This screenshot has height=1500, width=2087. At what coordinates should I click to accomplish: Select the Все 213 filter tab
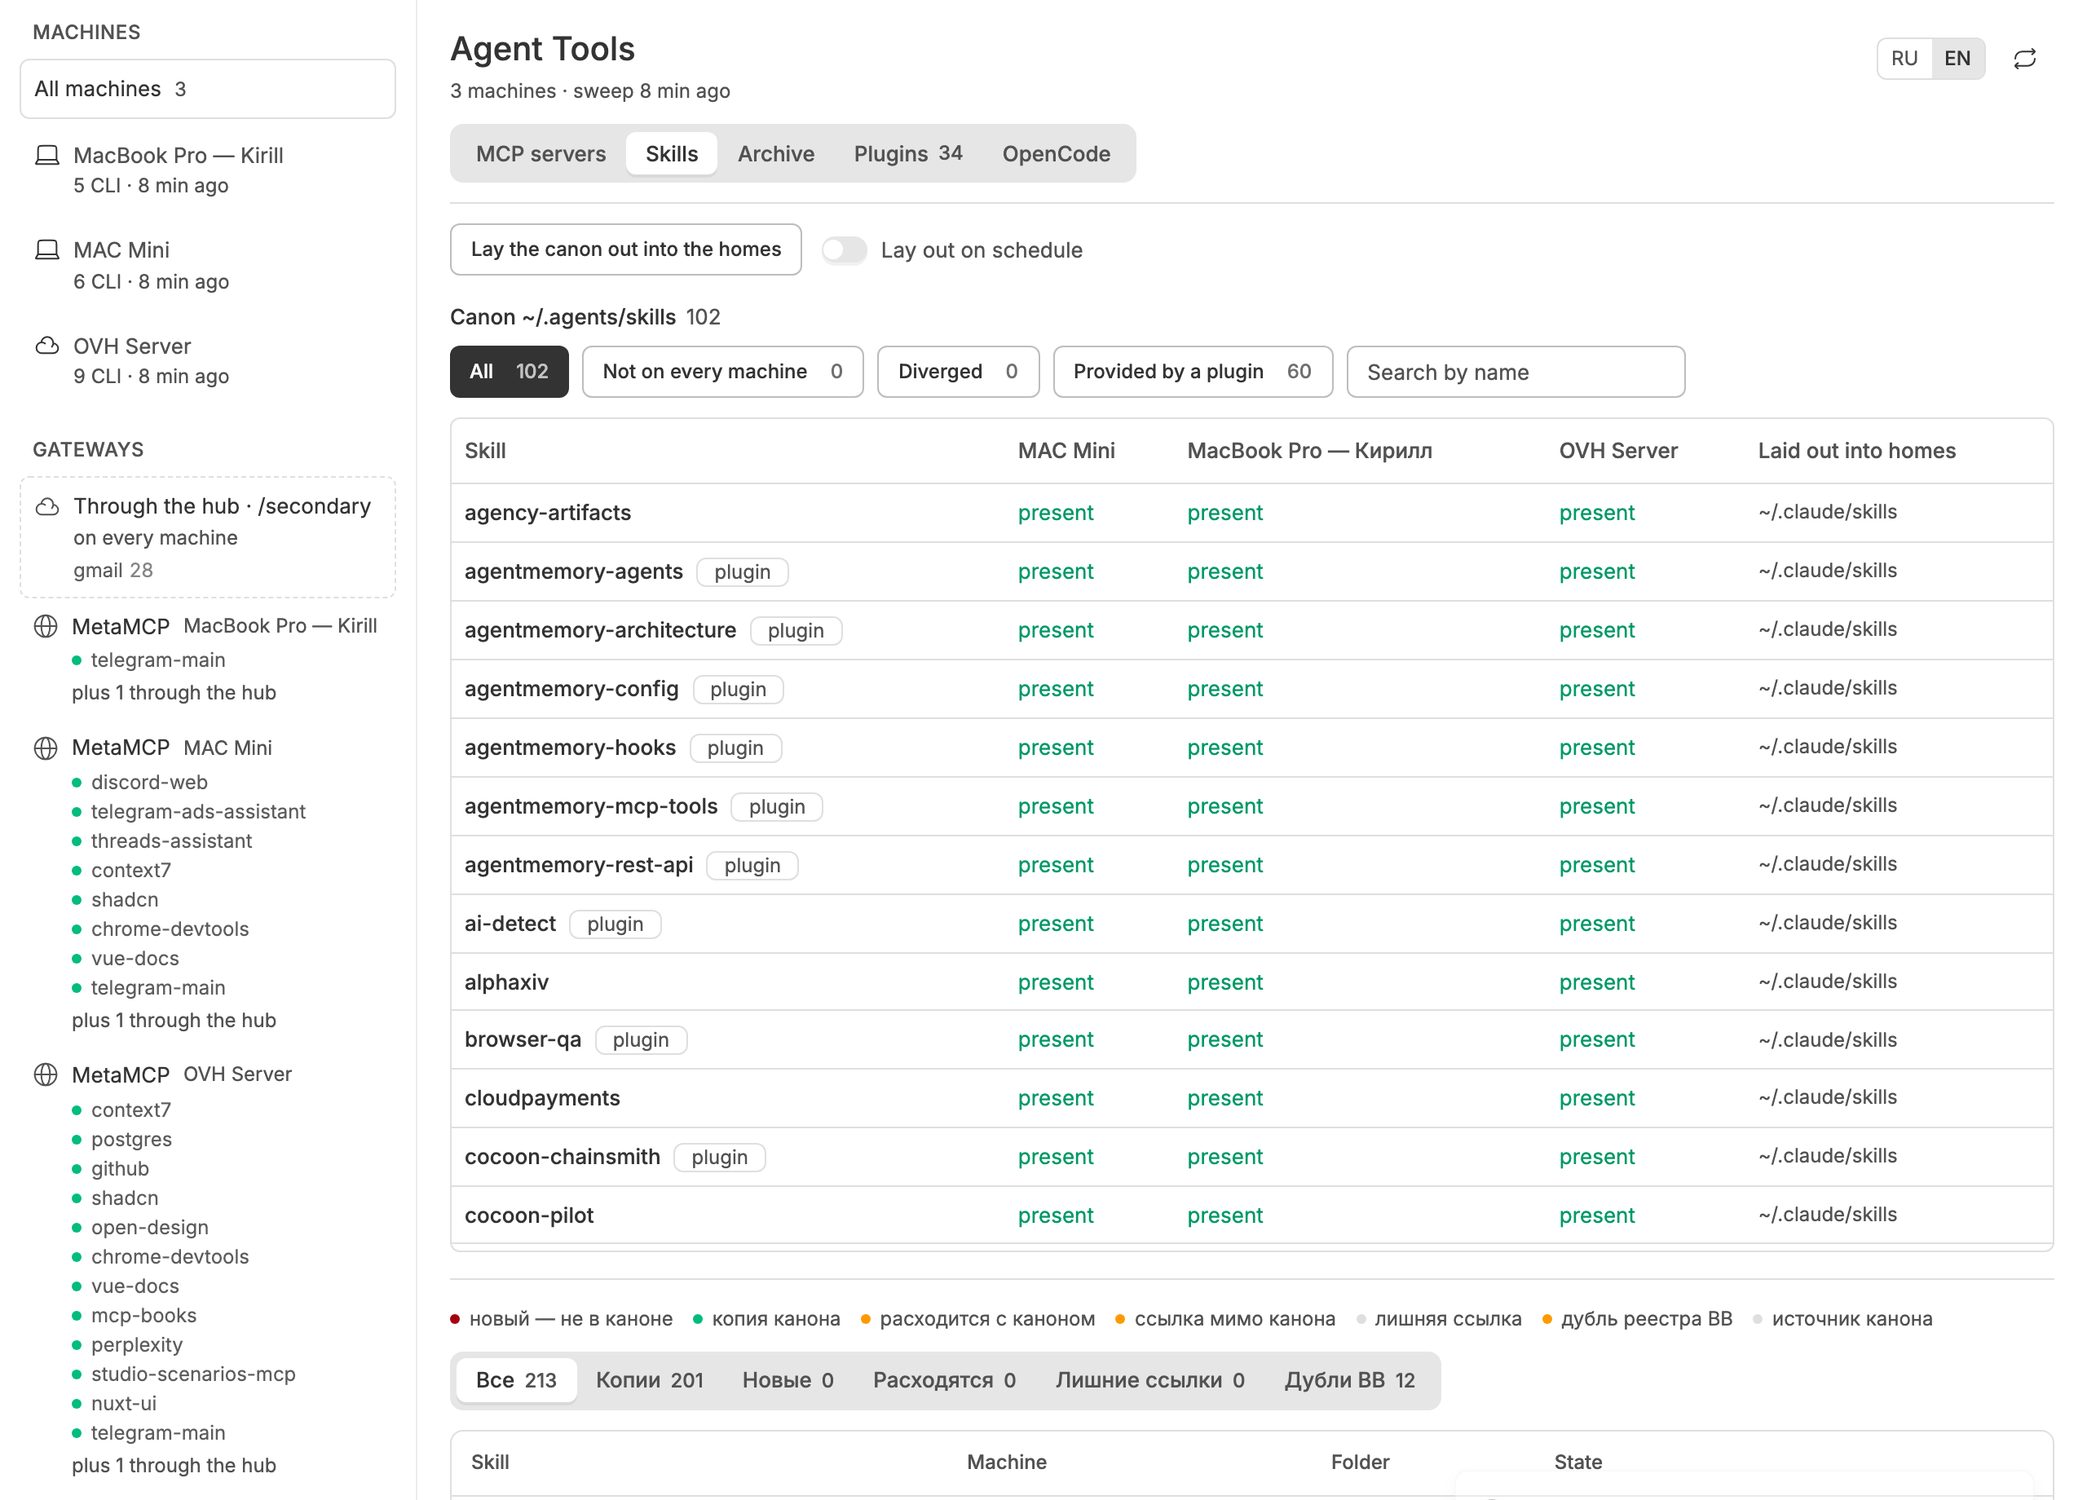(x=516, y=1380)
